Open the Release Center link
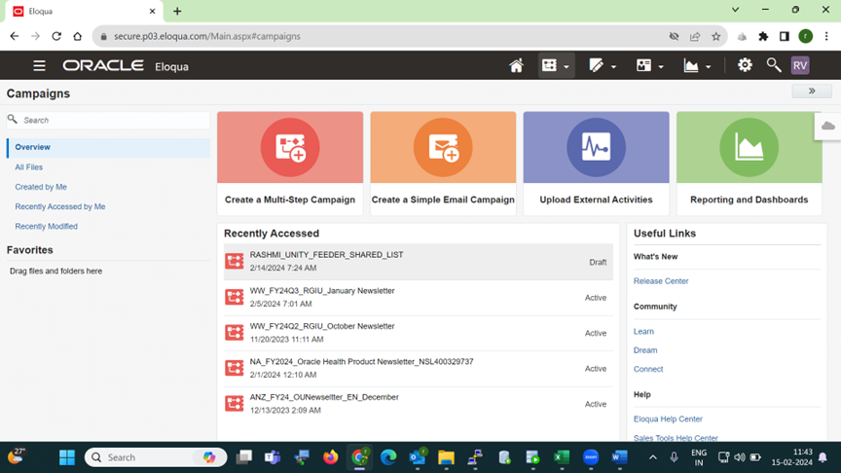 [661, 281]
